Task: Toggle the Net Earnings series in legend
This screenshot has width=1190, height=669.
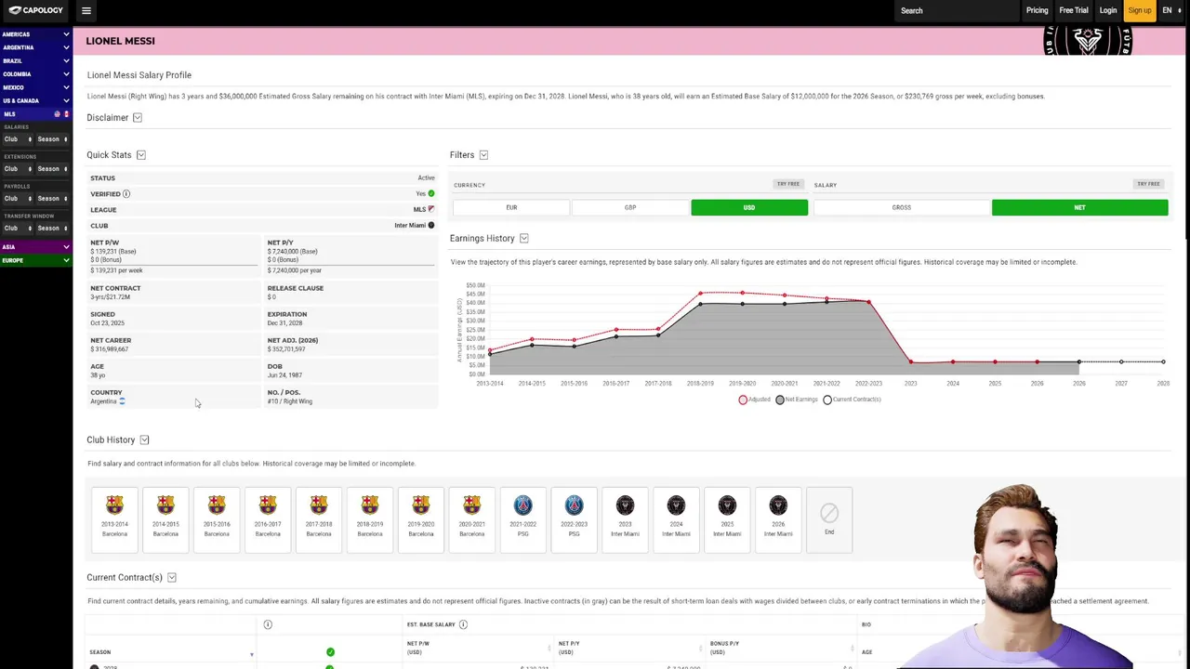Action: point(797,400)
